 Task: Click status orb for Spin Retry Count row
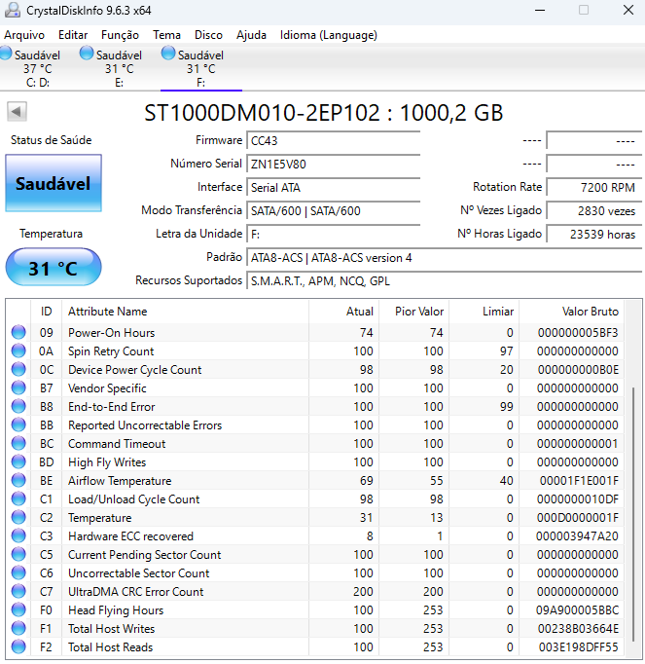18,351
